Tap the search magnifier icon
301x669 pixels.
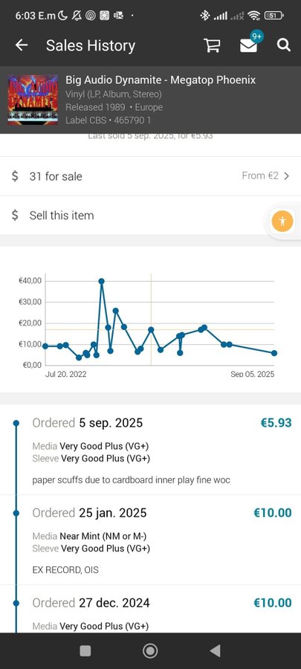pyautogui.click(x=283, y=45)
